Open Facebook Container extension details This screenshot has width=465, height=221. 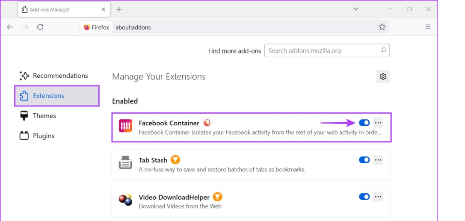pos(252,127)
